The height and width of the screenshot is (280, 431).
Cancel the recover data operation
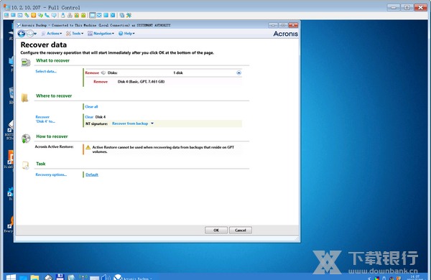point(241,230)
